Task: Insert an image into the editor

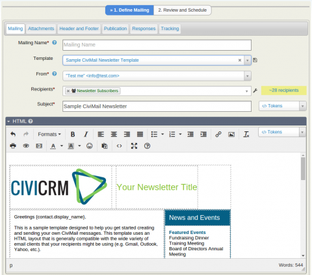Action: (231, 135)
